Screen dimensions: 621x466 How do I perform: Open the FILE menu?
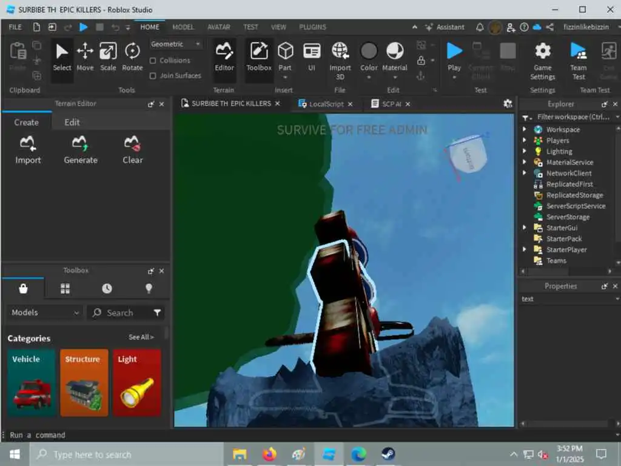(15, 27)
